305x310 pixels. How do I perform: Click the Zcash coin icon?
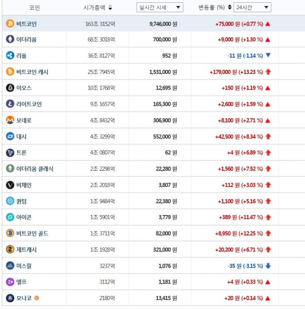point(10,250)
